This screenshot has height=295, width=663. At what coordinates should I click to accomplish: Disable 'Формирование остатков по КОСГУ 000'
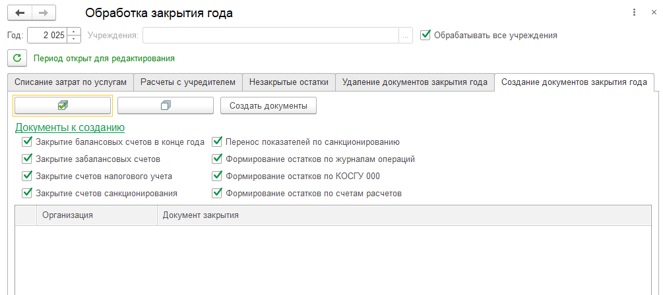217,176
